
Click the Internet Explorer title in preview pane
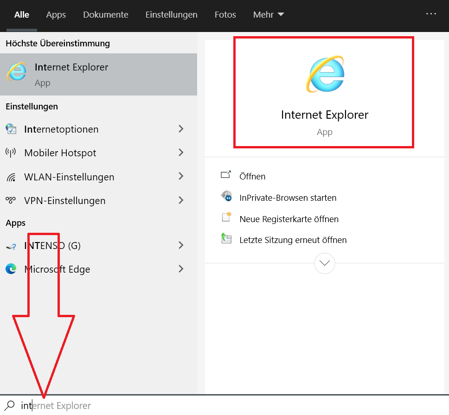[x=324, y=115]
